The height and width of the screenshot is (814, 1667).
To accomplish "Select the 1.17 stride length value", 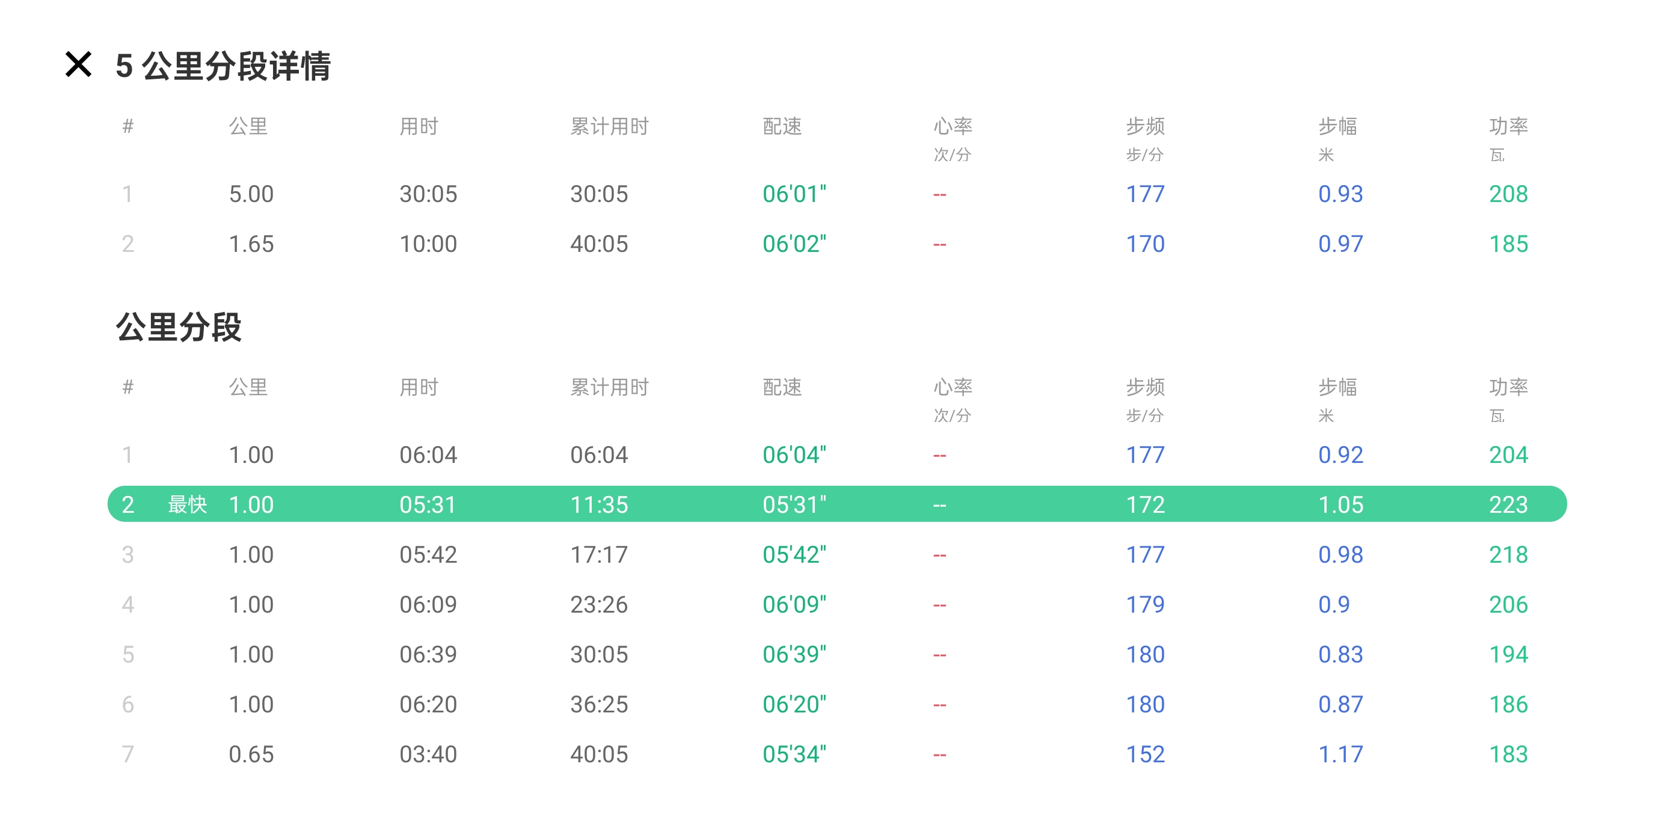I will (x=1340, y=754).
